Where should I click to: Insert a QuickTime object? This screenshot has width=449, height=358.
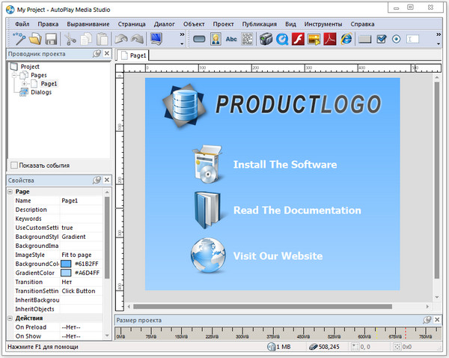coord(281,39)
